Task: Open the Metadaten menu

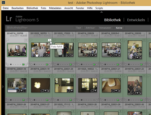Action: (55, 8)
